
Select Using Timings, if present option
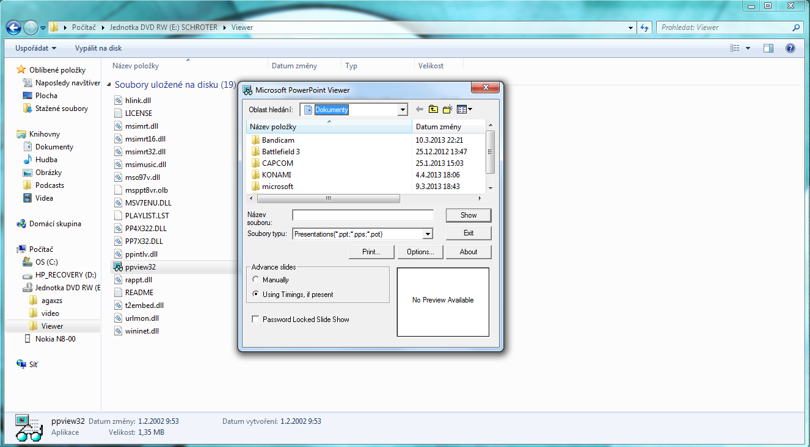click(x=293, y=295)
